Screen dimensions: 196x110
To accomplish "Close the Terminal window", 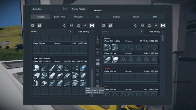I will 169,8.
